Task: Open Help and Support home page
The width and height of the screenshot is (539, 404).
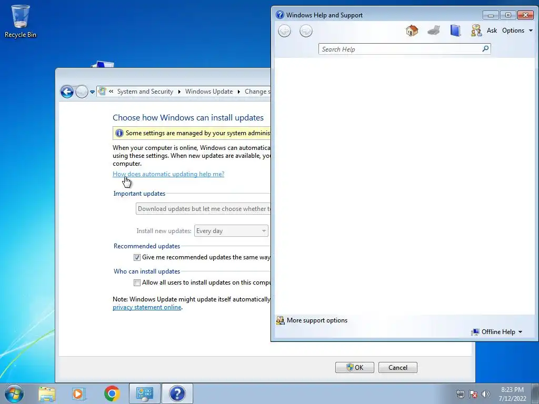Action: pos(412,31)
